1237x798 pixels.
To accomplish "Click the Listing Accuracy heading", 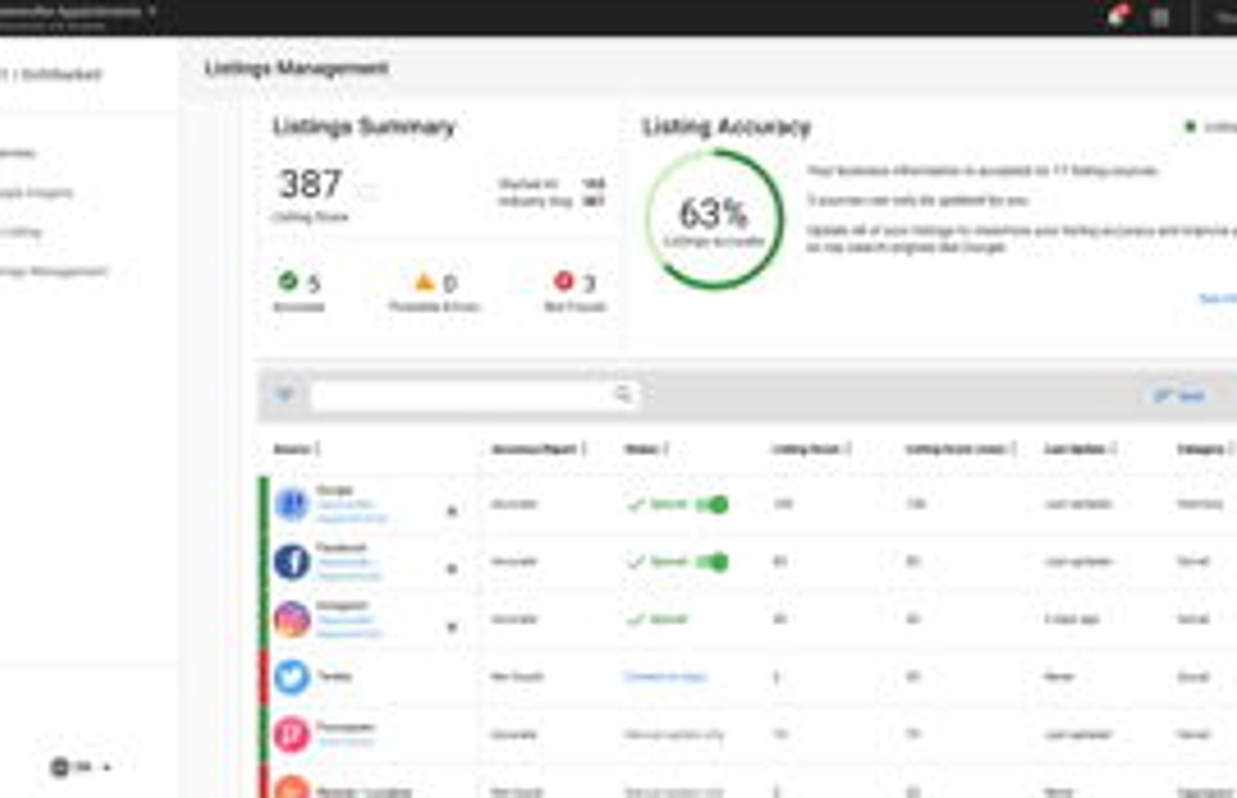I will (727, 127).
